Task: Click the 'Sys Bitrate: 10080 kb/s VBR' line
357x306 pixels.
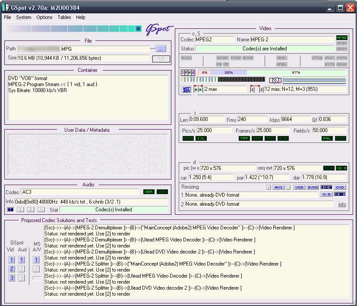Action: coord(38,90)
